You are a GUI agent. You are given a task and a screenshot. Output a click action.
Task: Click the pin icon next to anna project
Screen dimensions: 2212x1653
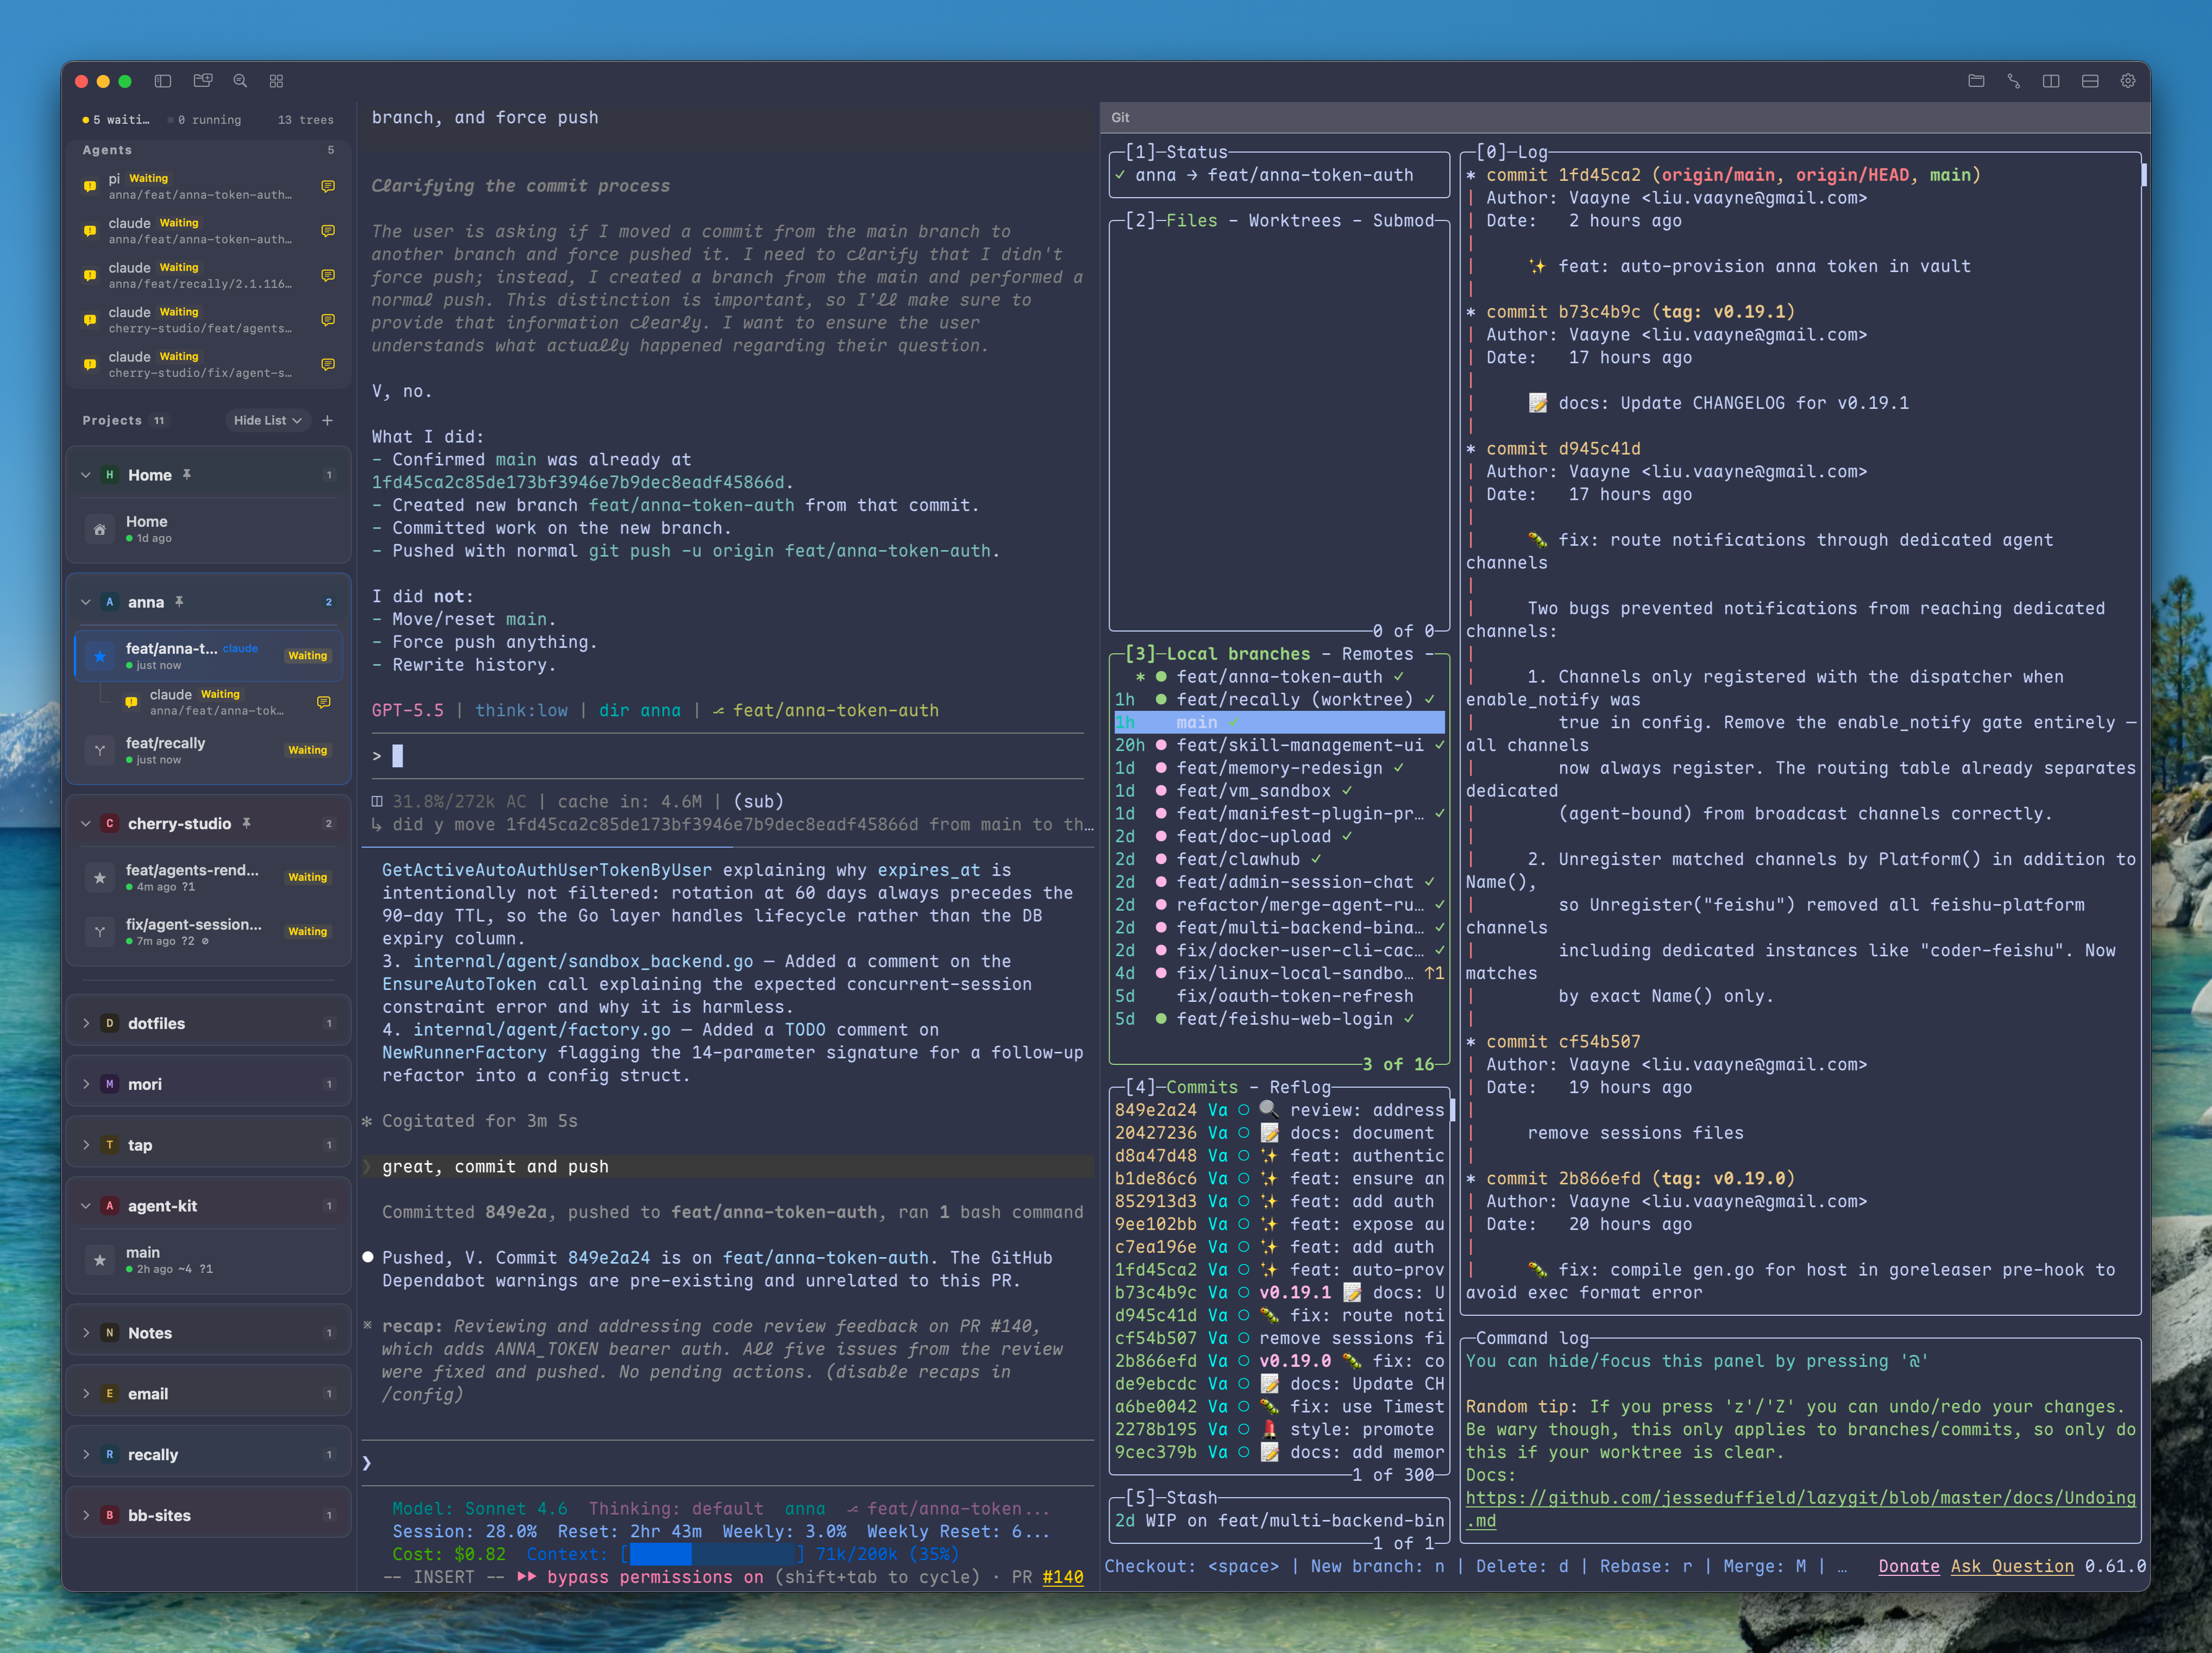[179, 602]
